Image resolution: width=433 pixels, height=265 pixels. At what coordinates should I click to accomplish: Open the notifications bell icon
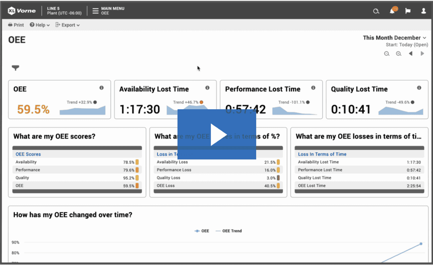pyautogui.click(x=393, y=11)
